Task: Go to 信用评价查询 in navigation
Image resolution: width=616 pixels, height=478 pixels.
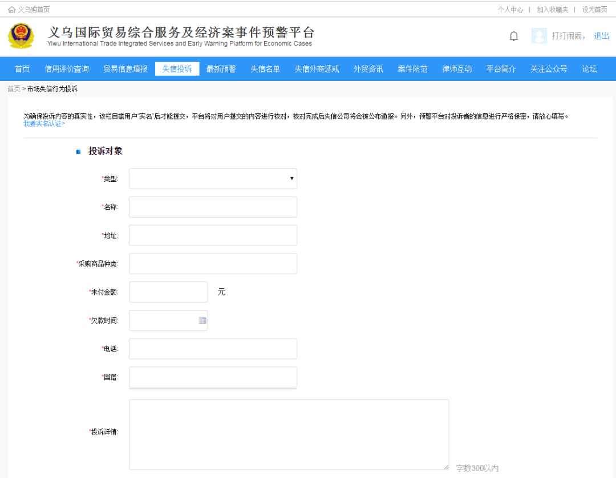Action: point(67,69)
